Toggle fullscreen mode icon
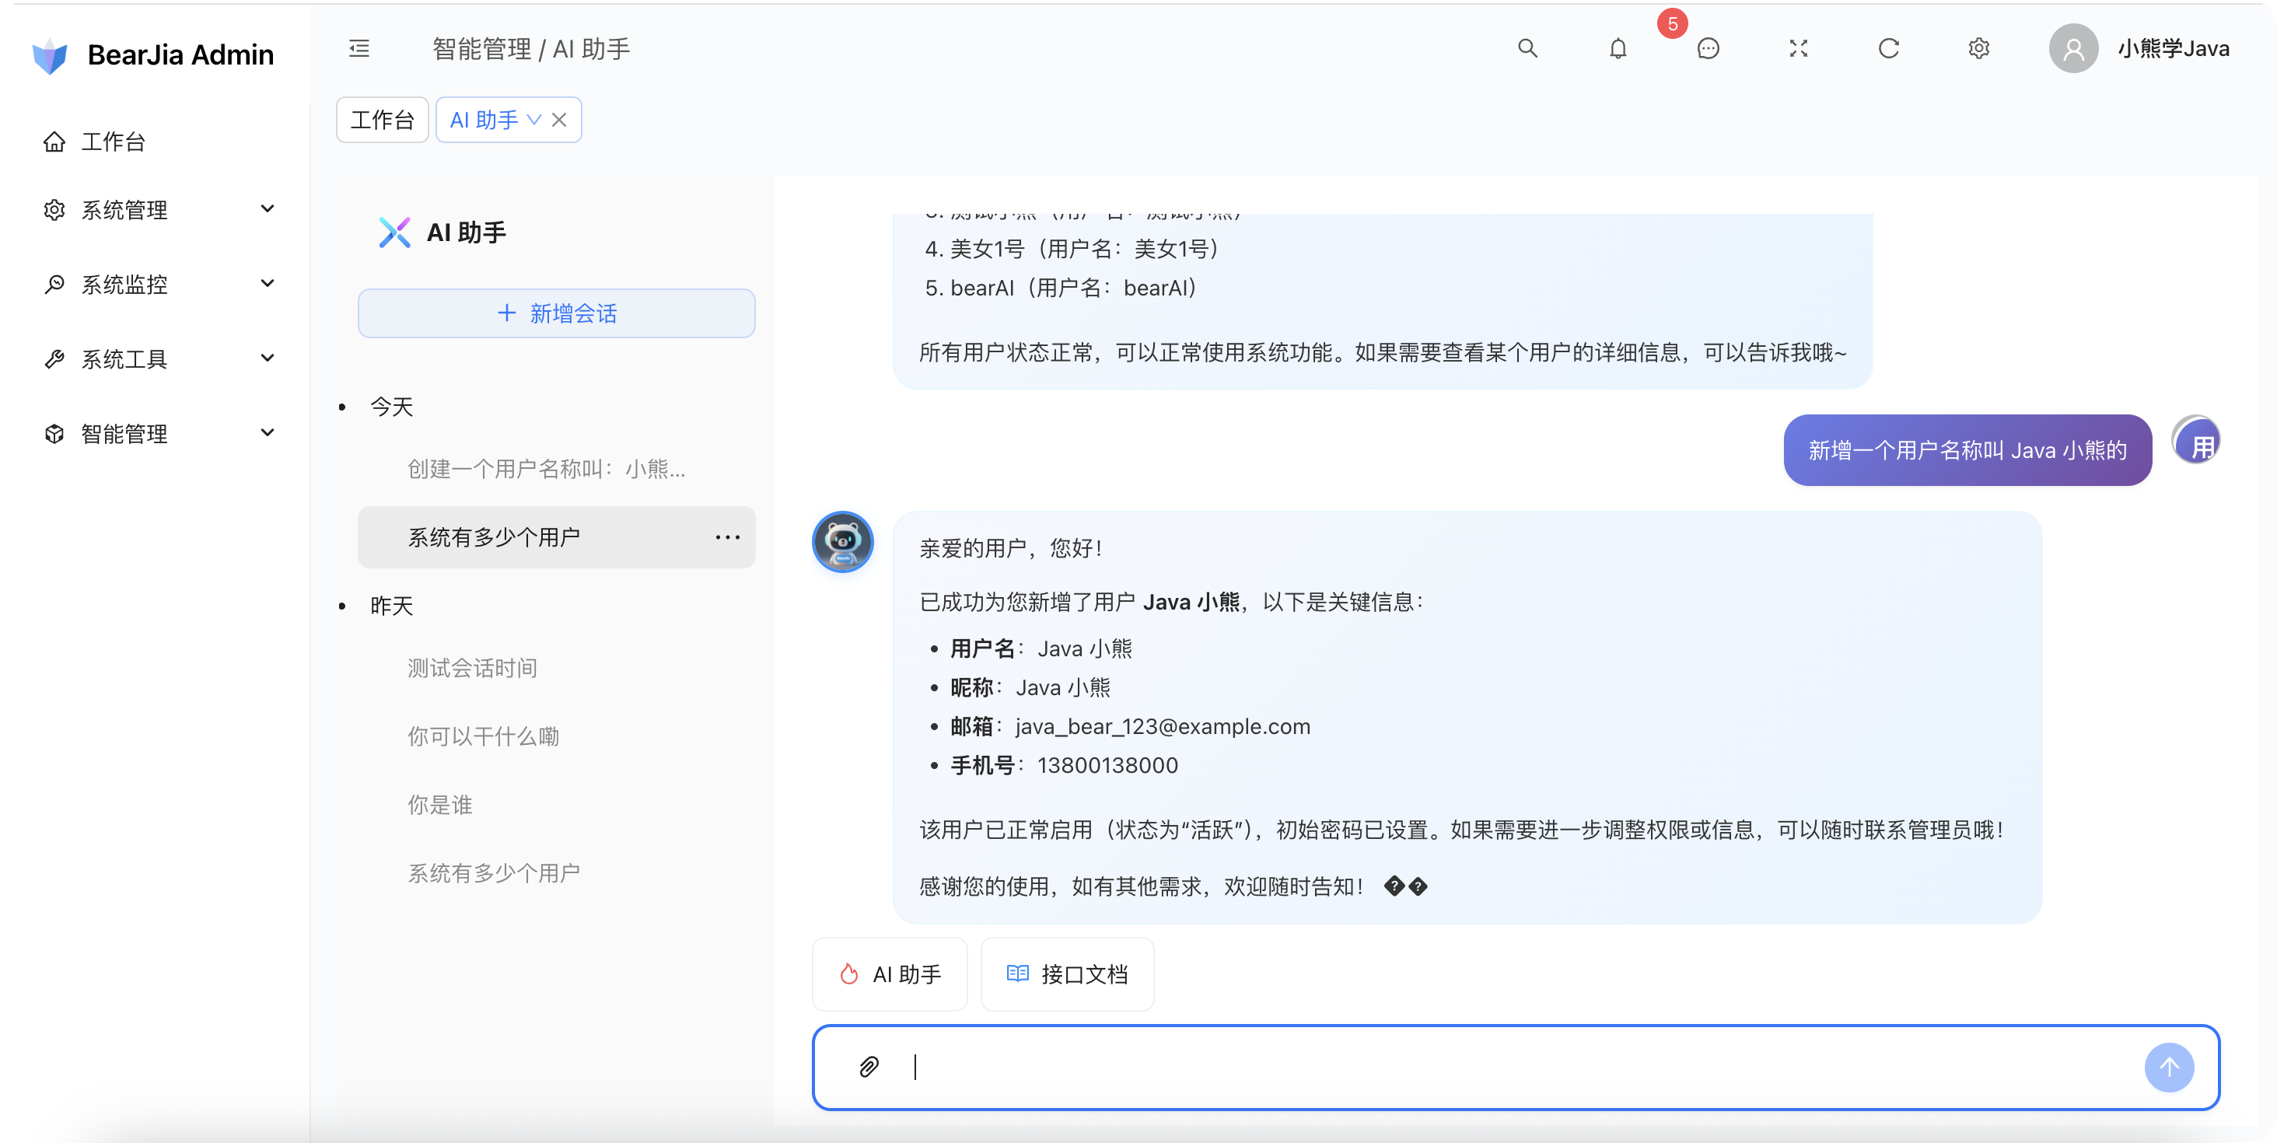2277x1143 pixels. point(1798,49)
